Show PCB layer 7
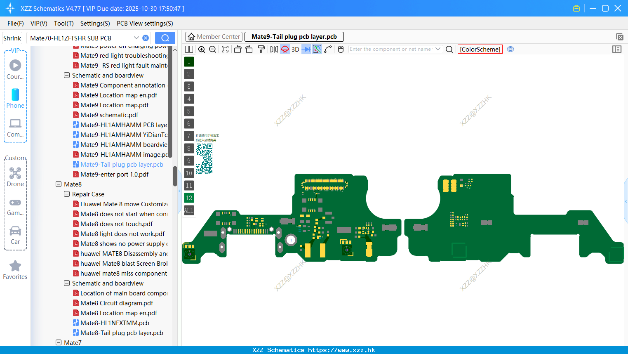Screen dimensions: 628x354 [x=189, y=136]
